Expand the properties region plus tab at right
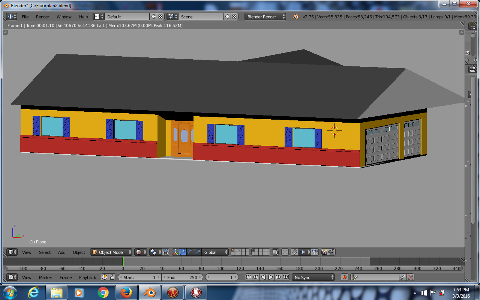 [462, 33]
